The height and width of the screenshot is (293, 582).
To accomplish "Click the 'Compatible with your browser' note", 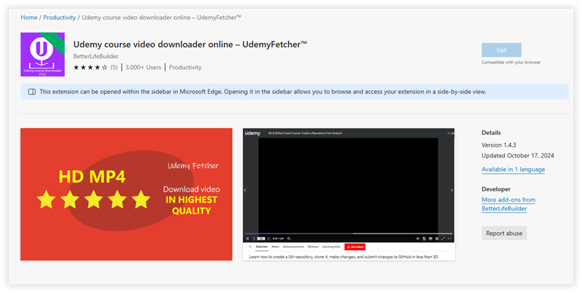I will (511, 63).
